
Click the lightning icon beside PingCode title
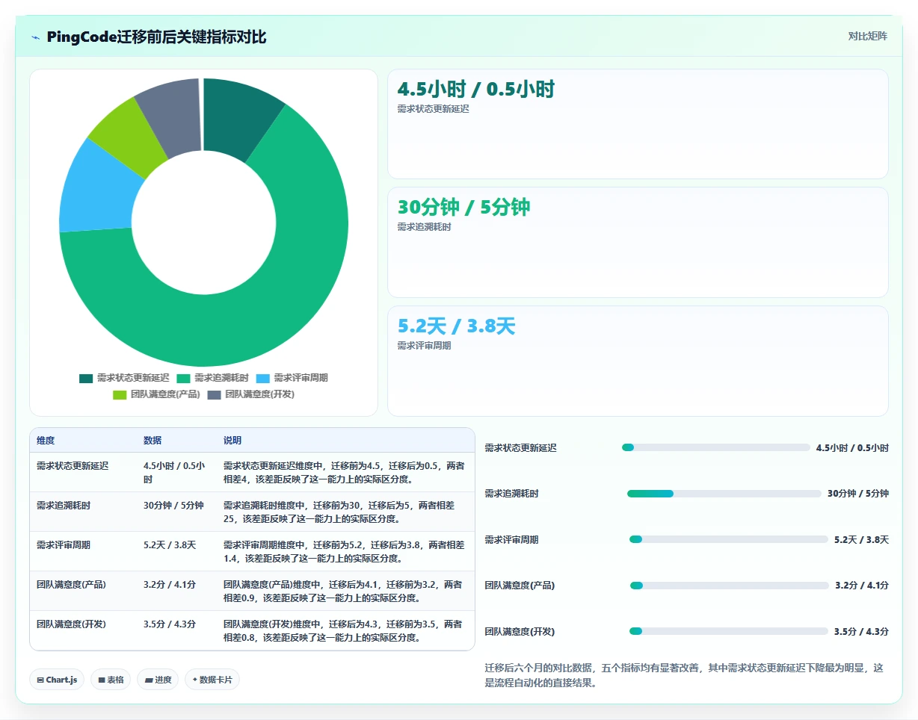point(35,37)
